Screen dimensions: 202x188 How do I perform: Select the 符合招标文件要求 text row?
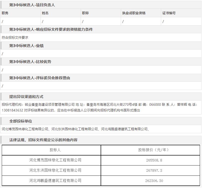[15, 37]
